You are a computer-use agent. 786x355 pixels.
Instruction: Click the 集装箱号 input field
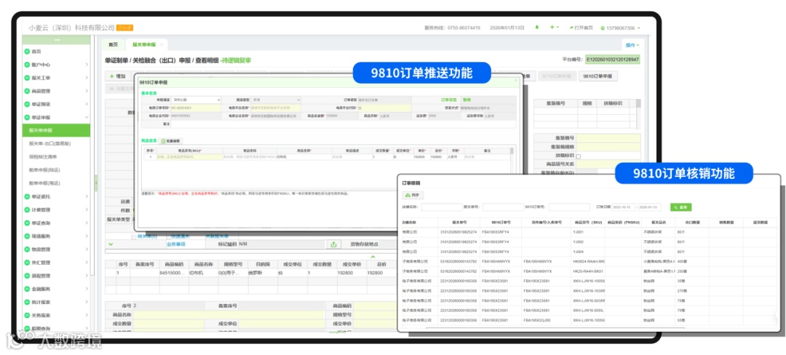608,137
